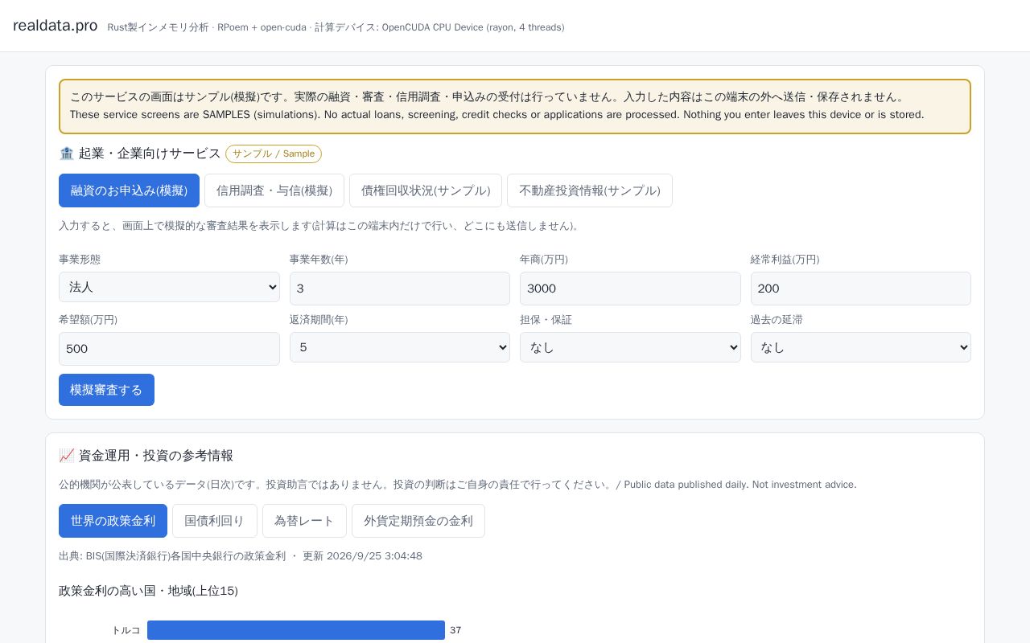The height and width of the screenshot is (643, 1030).
Task: Click the 政策金利の高い国・地域(上位15) heading
Action: 148,591
